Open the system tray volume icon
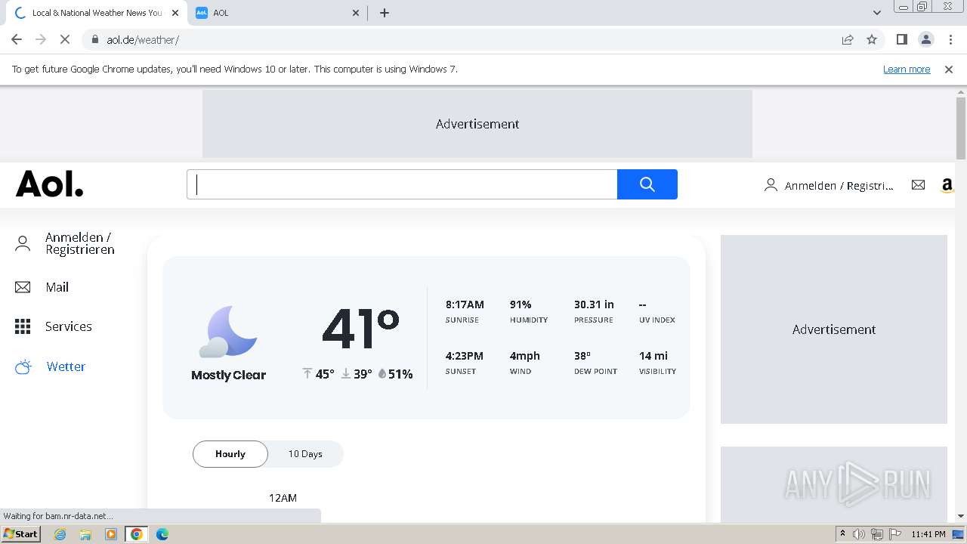The image size is (967, 544). coord(859,534)
